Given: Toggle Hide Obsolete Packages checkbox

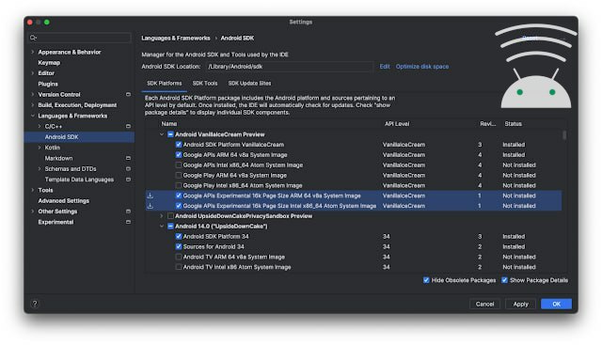Looking at the screenshot, I should (426, 280).
